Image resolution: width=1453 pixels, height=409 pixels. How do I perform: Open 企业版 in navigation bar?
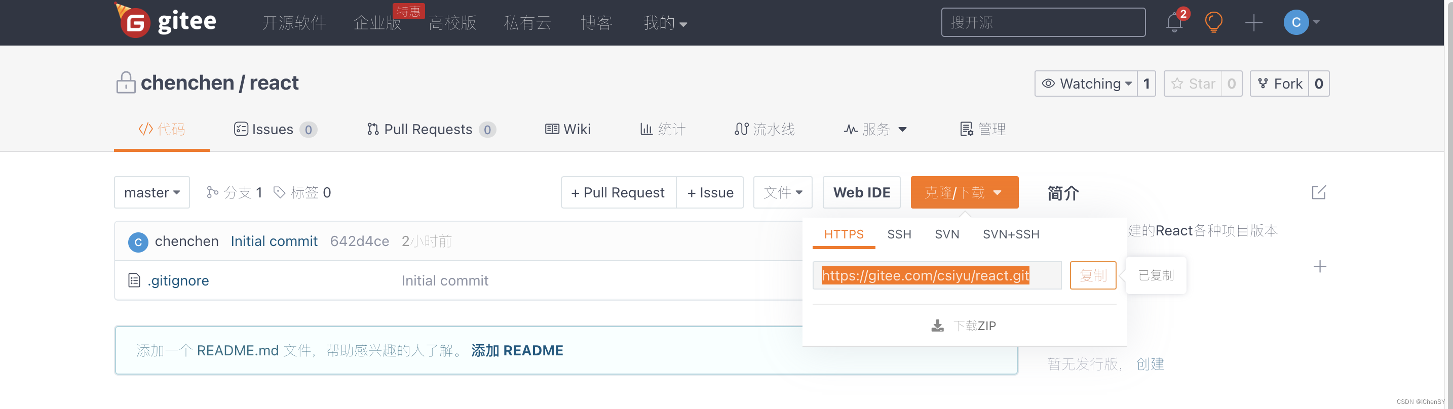click(x=377, y=23)
